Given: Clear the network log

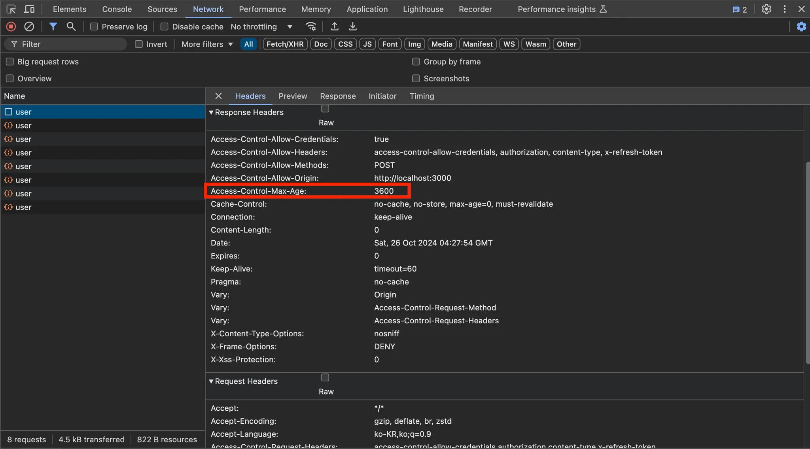Looking at the screenshot, I should (29, 26).
